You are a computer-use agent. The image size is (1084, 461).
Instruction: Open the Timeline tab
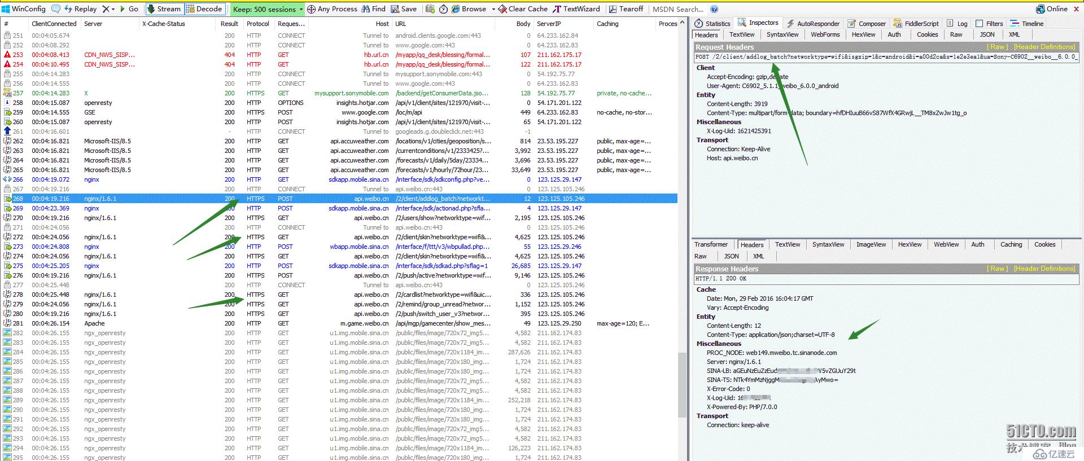(x=1027, y=24)
